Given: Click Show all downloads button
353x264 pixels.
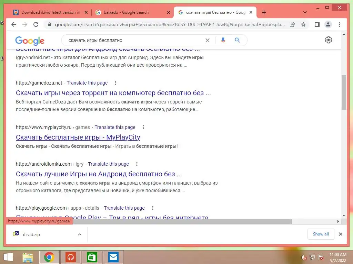Looking at the screenshot, I should [x=321, y=234].
